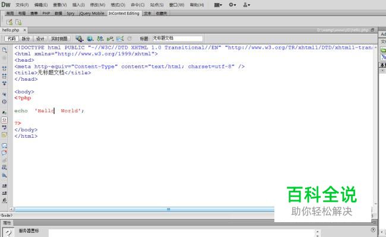The image size is (386, 237).
Task: Select the 文本 Insert bar tab
Action: pos(147,13)
